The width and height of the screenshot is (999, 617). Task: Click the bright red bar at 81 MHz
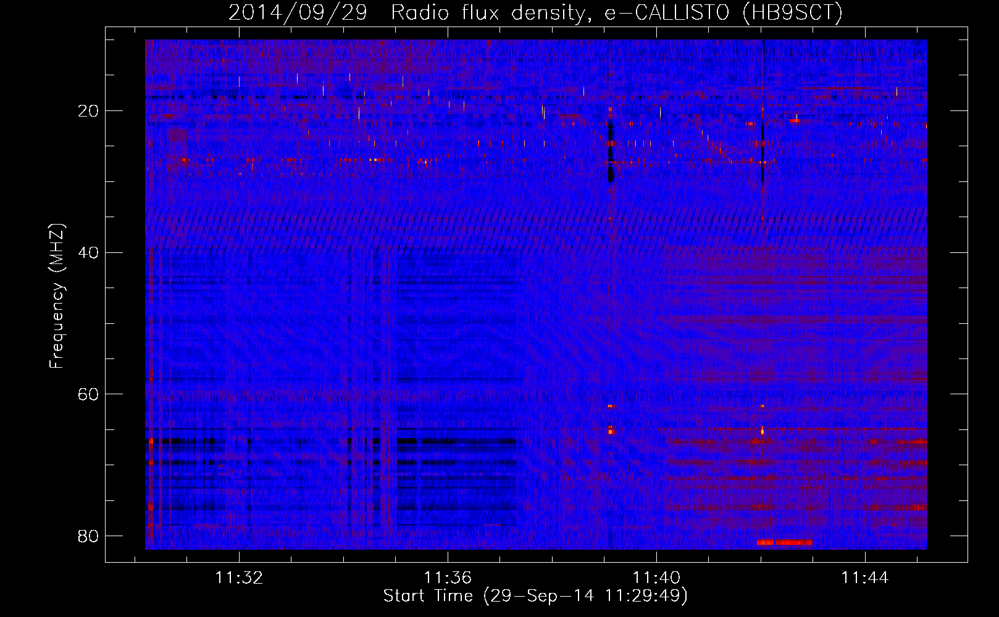pos(784,542)
